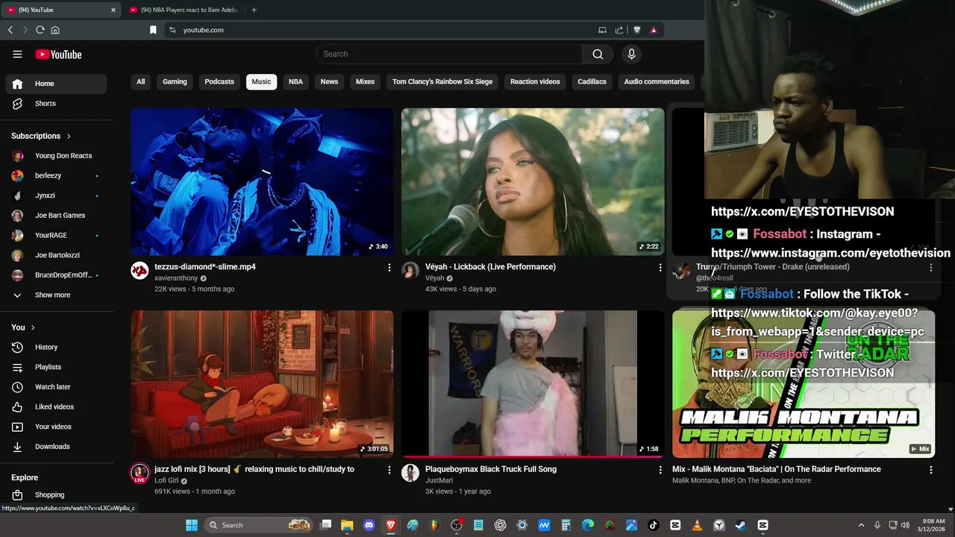Show hidden system tray icons chevron

pyautogui.click(x=861, y=525)
